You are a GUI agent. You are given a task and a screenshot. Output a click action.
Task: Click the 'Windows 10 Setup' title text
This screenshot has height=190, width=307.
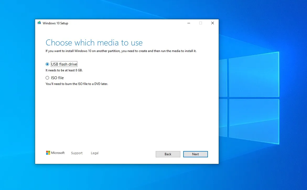pos(55,23)
